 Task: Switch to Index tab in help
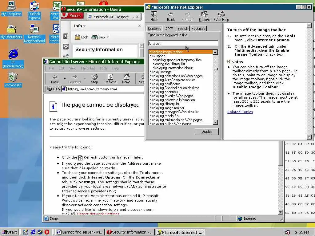tap(169, 28)
